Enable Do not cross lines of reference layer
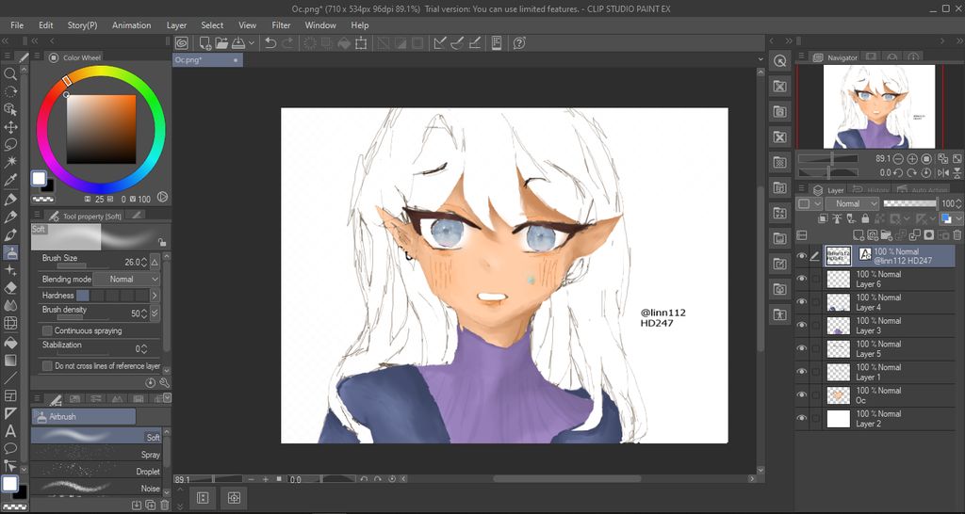This screenshot has height=514, width=965. pyautogui.click(x=47, y=366)
